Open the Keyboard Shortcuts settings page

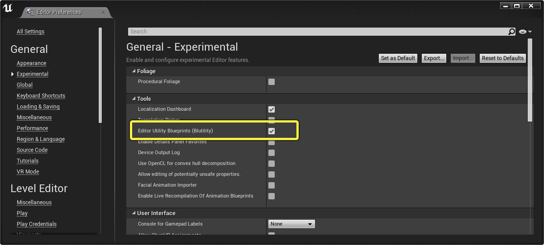pos(41,96)
